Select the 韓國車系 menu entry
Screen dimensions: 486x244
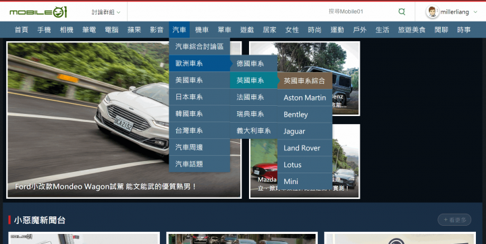click(x=199, y=114)
